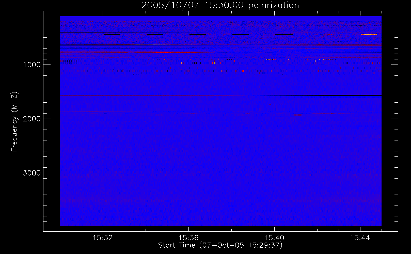Viewport: 411px width, 254px height.
Task: Click the 1000 frequency tick label
Action: point(32,65)
